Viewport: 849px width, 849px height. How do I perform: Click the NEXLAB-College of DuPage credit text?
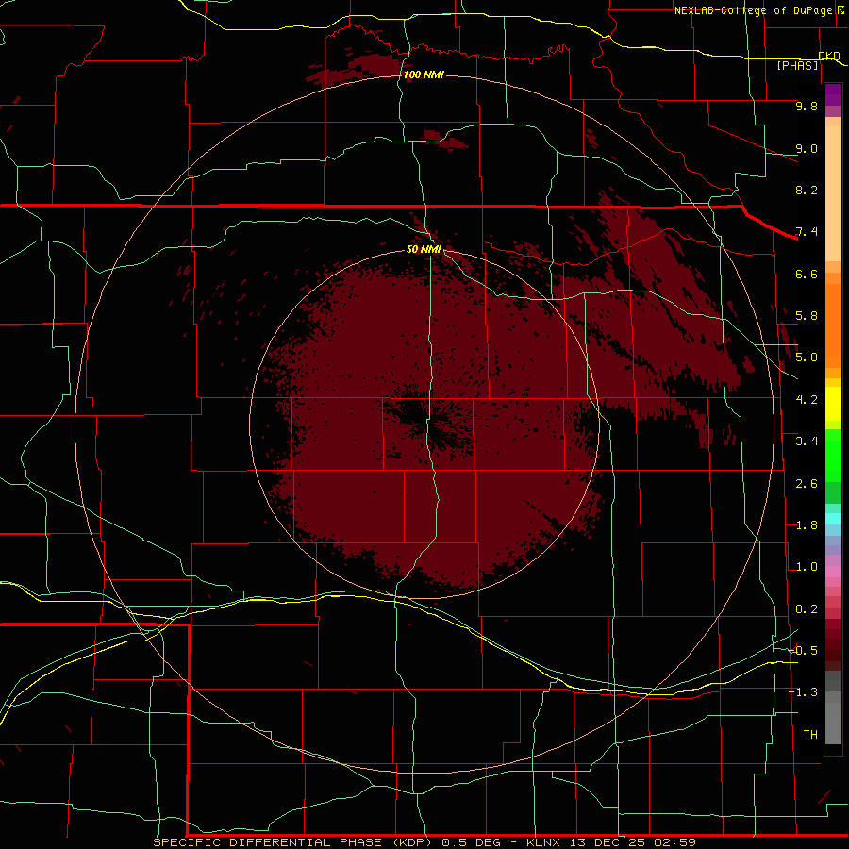pos(753,10)
